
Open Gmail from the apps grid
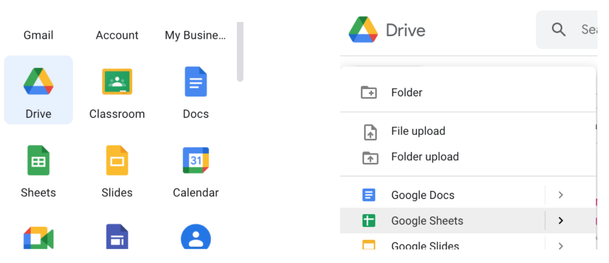click(x=38, y=36)
